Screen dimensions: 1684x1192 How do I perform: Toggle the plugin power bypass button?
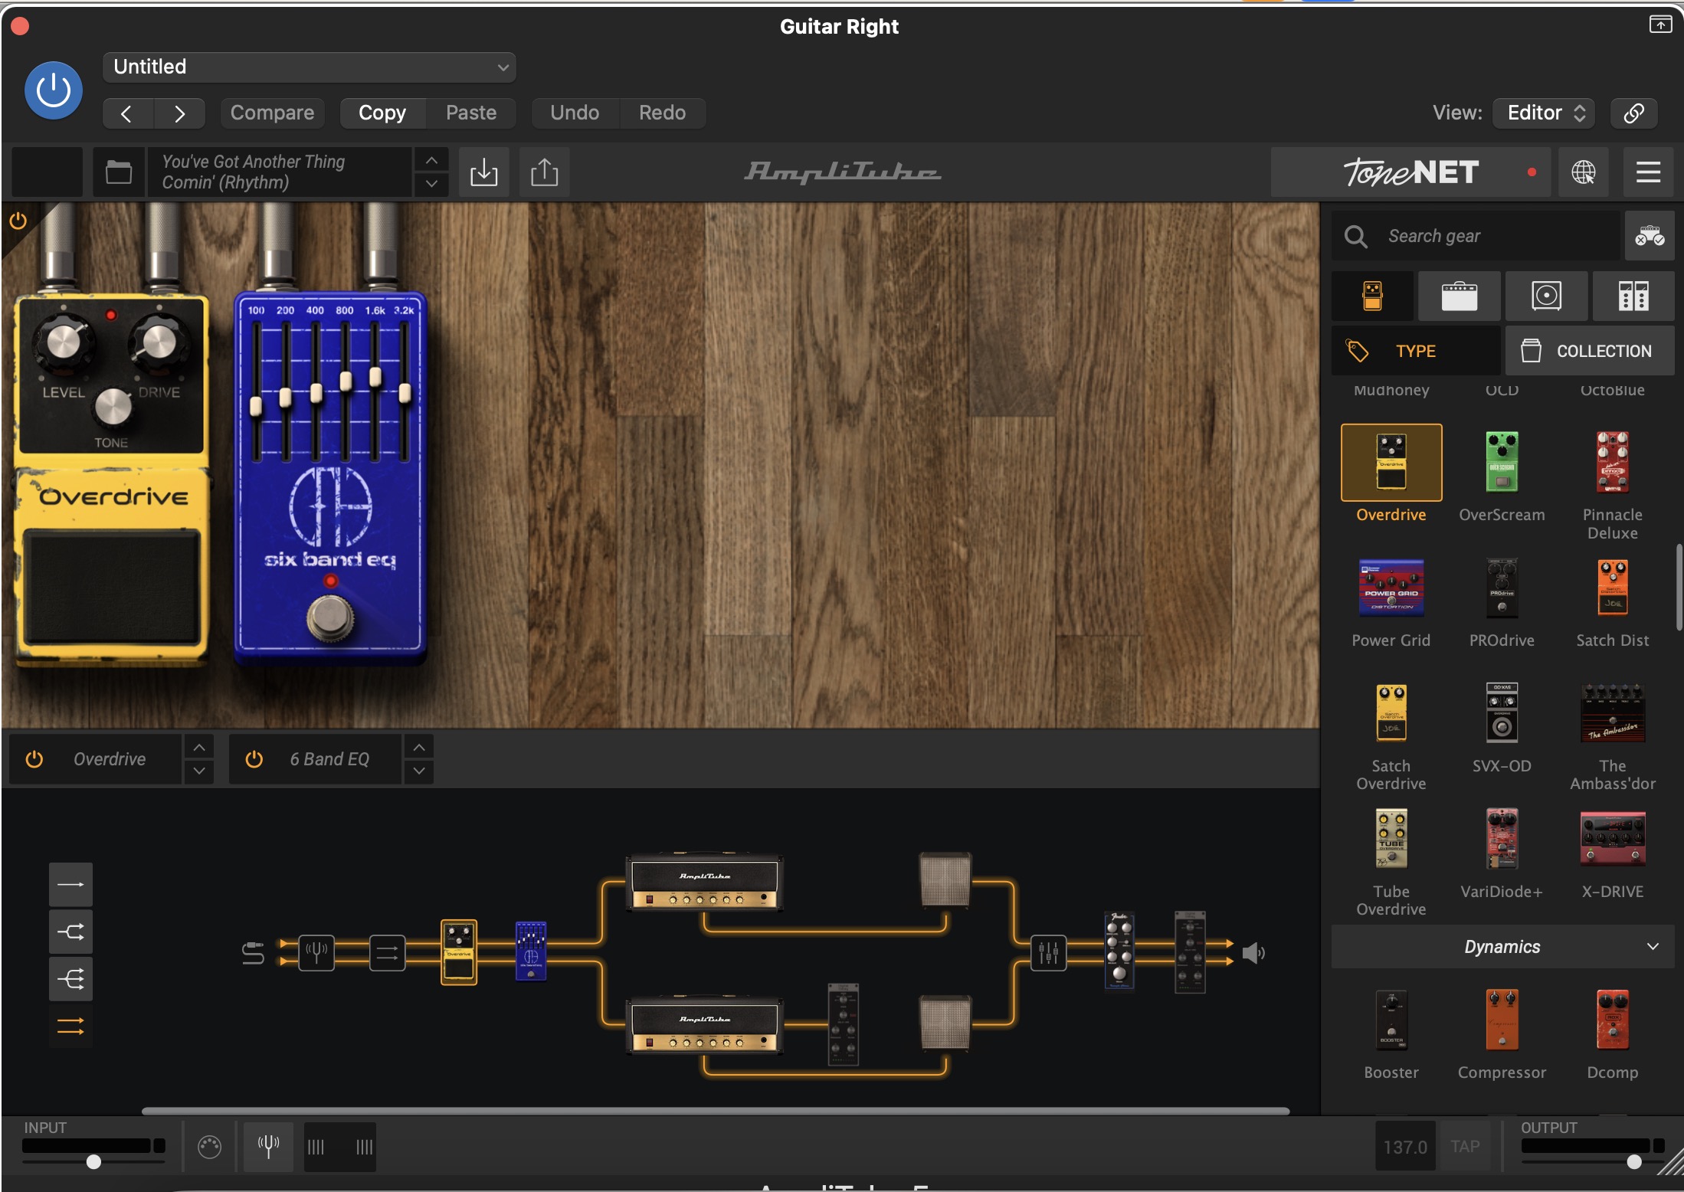point(54,90)
